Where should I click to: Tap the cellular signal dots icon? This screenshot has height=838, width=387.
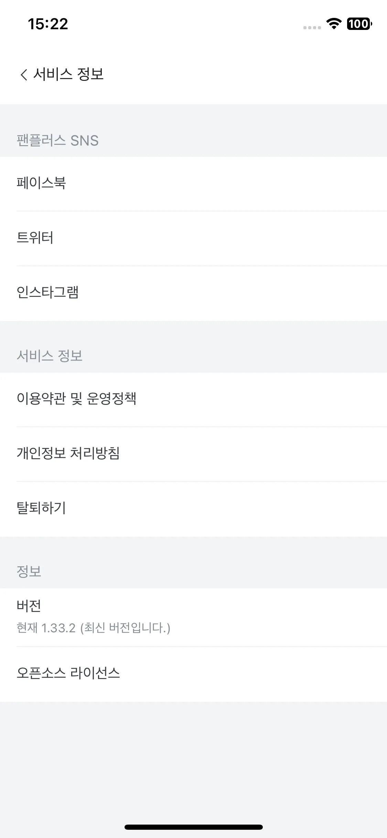pyautogui.click(x=312, y=28)
